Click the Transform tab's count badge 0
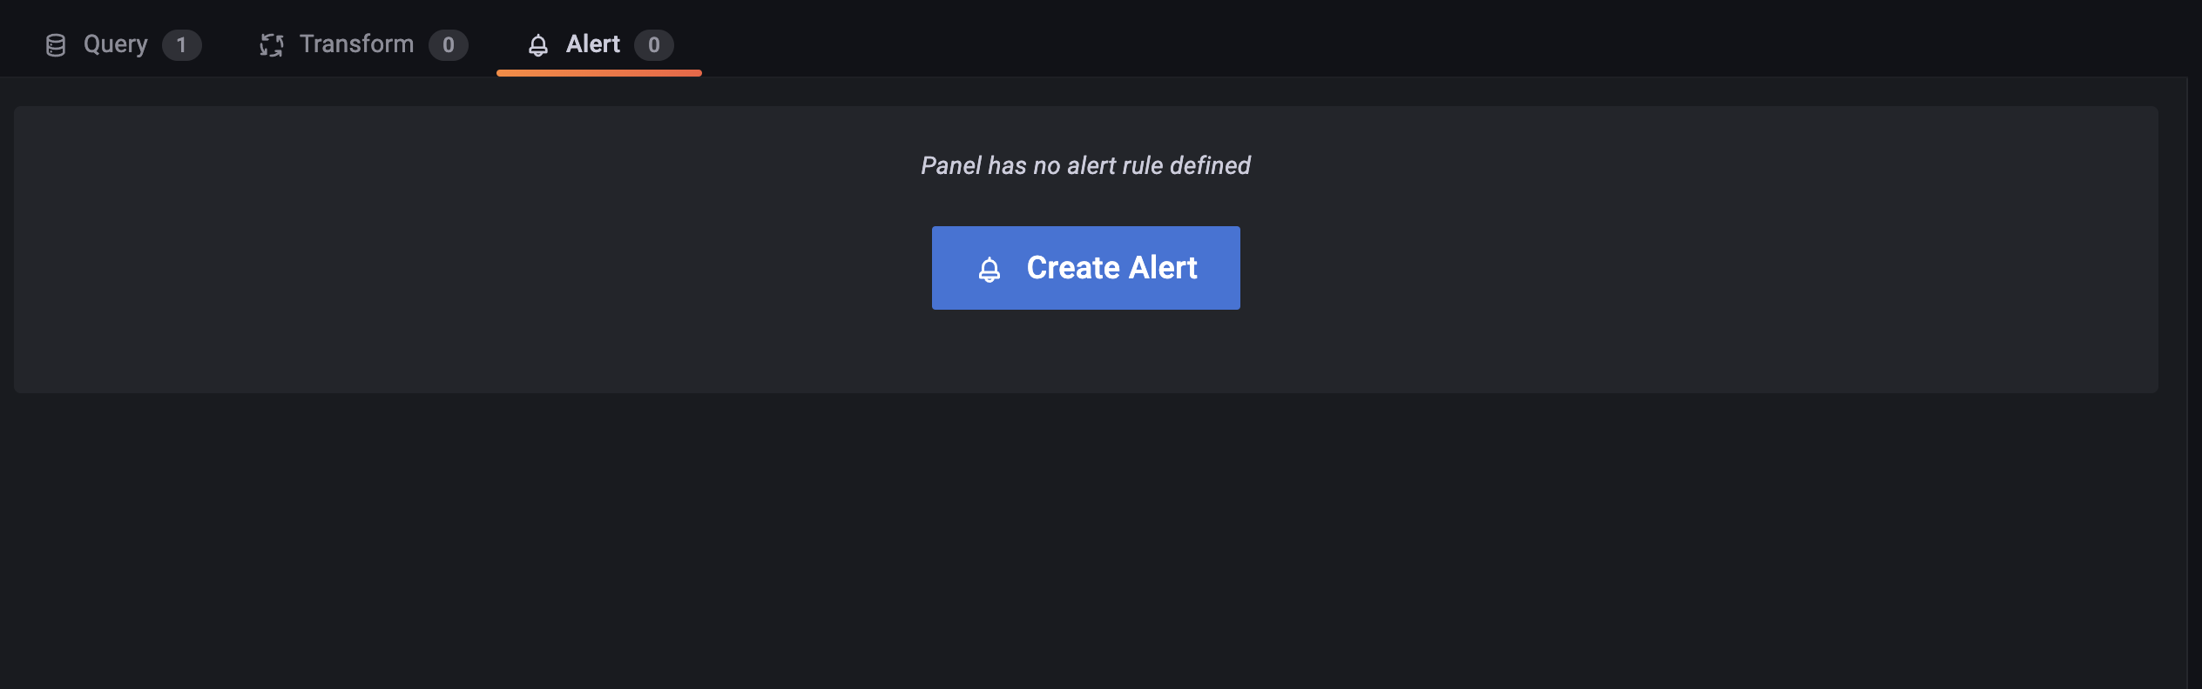Viewport: 2202px width, 689px height. coord(448,45)
